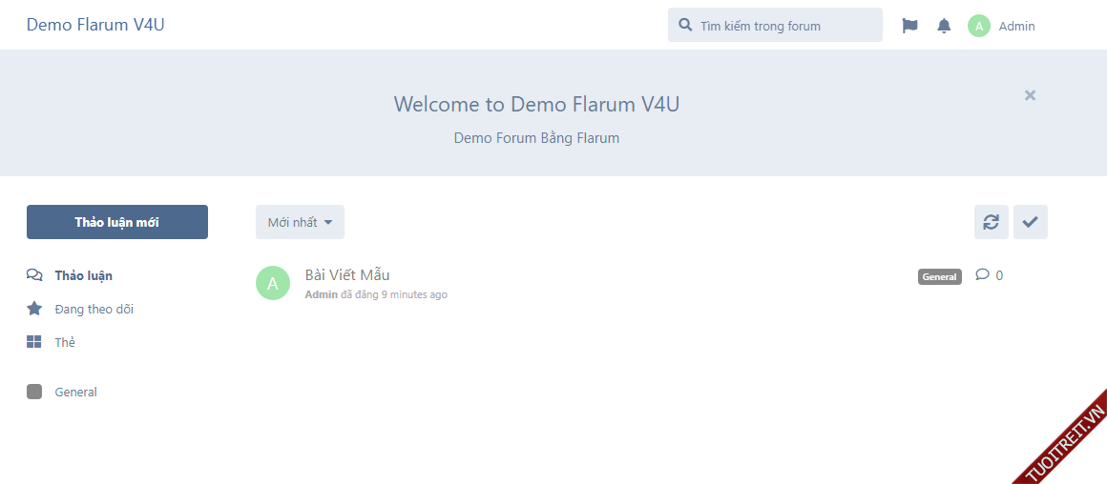The height and width of the screenshot is (484, 1107).
Task: Click the discussion author avatar
Action: pyautogui.click(x=273, y=283)
